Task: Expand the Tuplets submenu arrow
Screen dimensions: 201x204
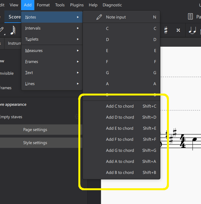Action: coord(78,39)
